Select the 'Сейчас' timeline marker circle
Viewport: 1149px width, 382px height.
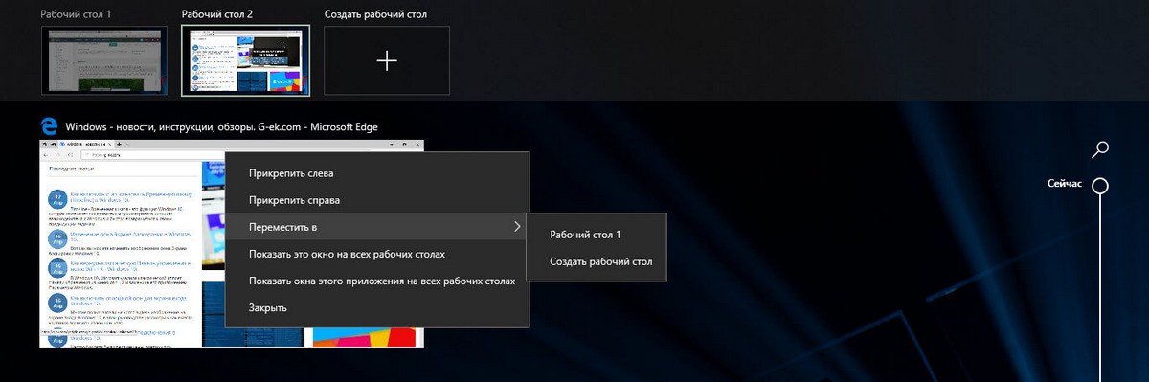point(1101,185)
